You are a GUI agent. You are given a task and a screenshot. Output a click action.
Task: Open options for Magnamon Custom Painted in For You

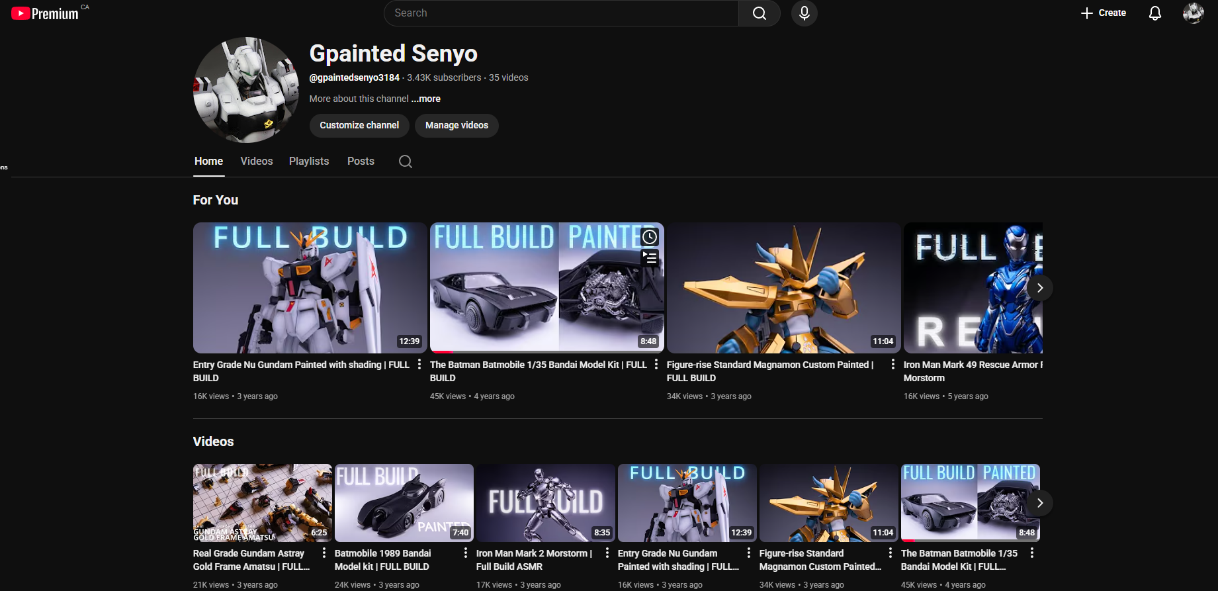(893, 365)
